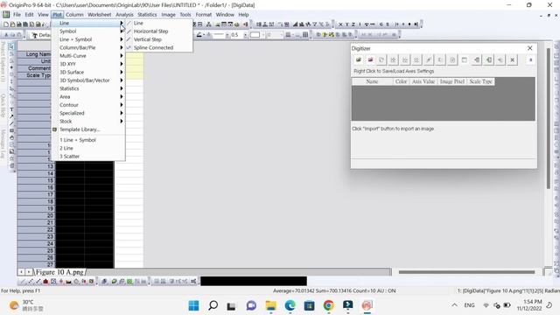Close the Digitizer panel
The height and width of the screenshot is (315, 560).
(530, 48)
